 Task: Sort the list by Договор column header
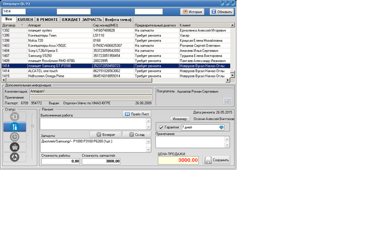pos(13,25)
